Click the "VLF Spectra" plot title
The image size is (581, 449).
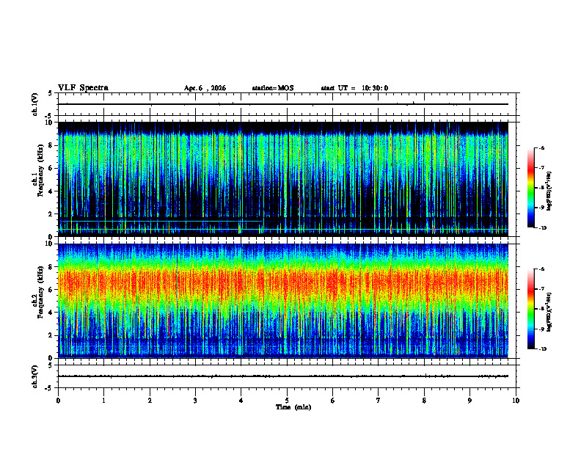coord(83,88)
